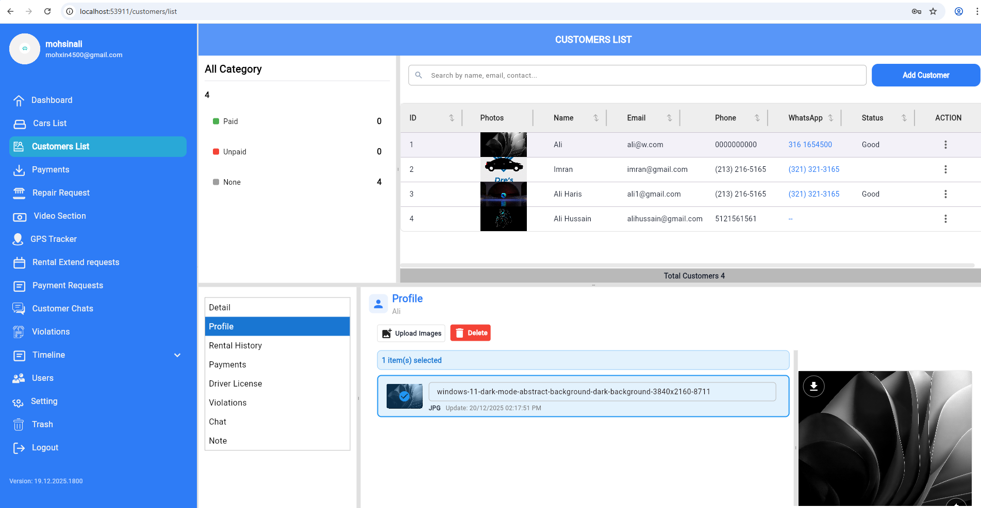
Task: Expand the Timeline menu chevron
Action: (x=177, y=355)
